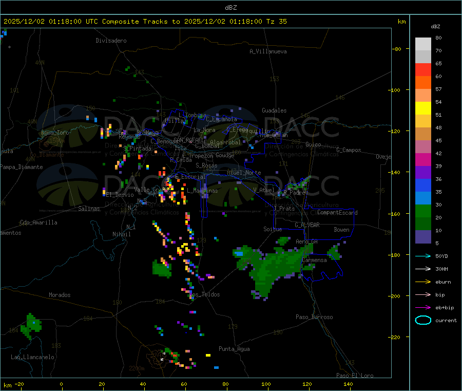Click the G_ALVEAR map label
462x391 pixels.
coord(307,225)
